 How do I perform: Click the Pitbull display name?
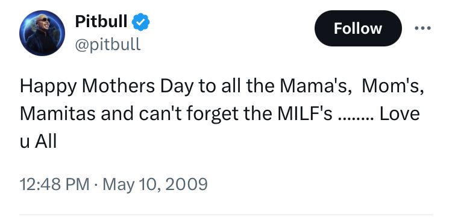coord(101,21)
